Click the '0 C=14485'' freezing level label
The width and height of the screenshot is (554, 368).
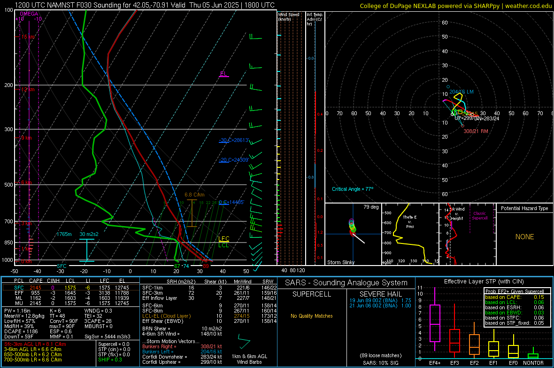tap(231, 203)
